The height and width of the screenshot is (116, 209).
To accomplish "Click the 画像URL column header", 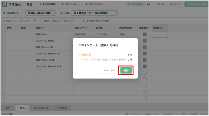I will click(x=160, y=28).
